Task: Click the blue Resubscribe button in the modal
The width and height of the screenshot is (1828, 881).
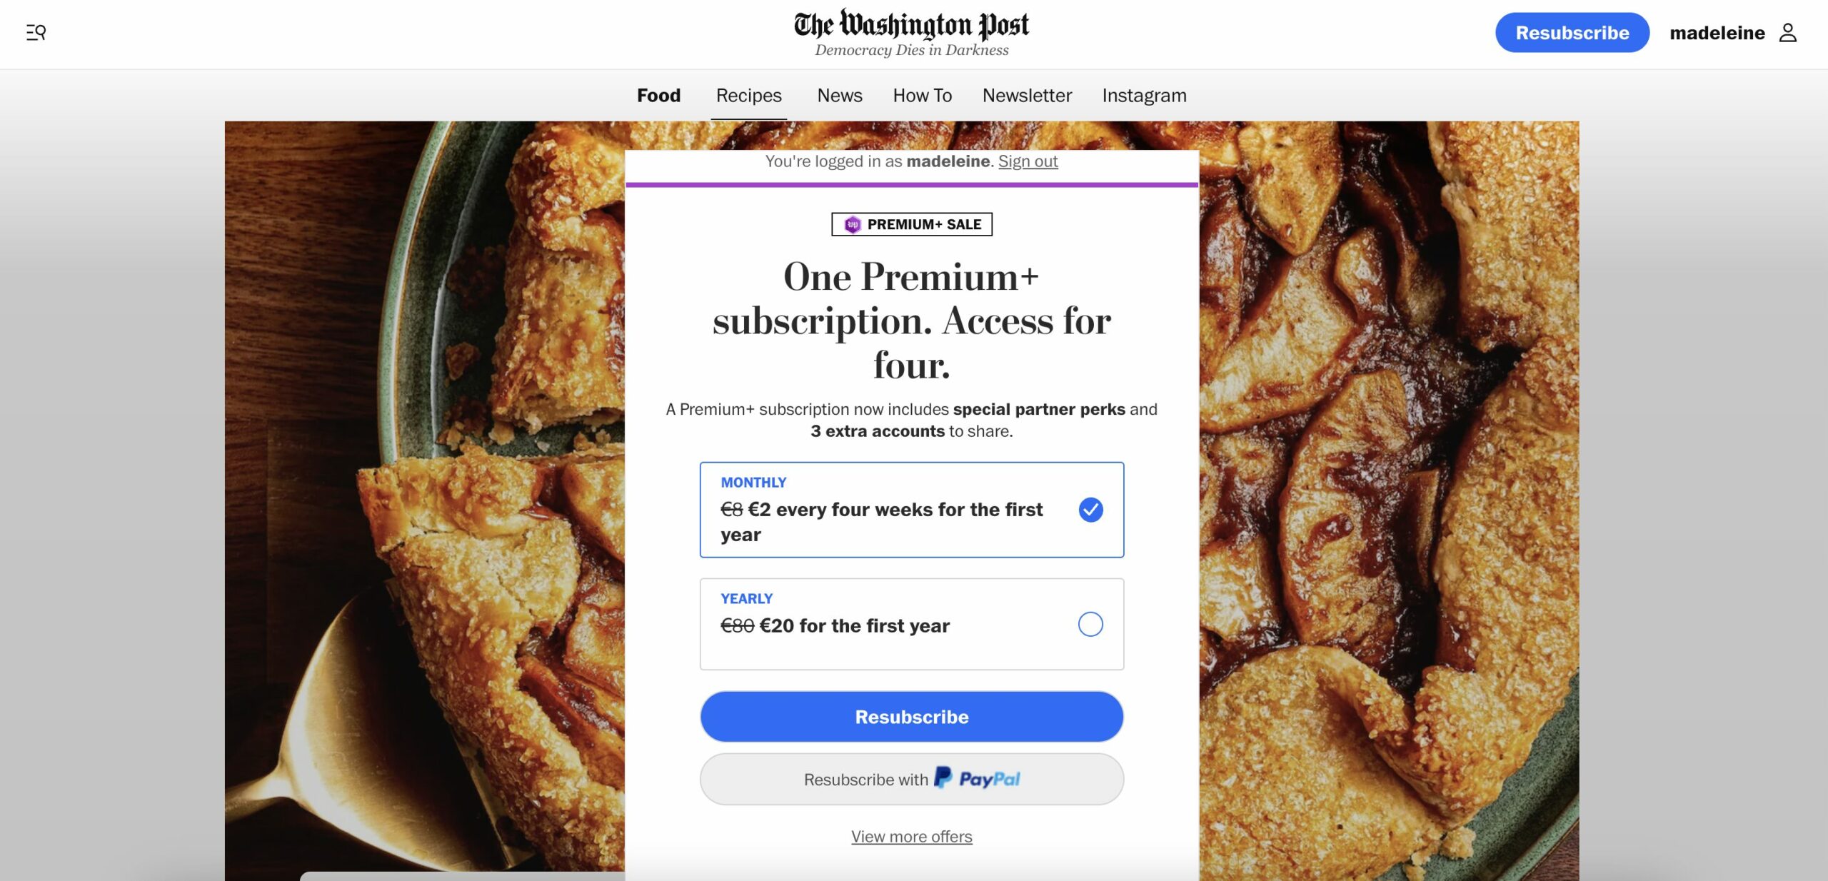Action: point(912,716)
